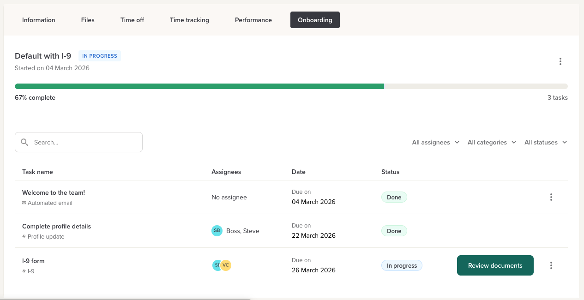This screenshot has height=300, width=584.
Task: Open the Complete profile details task
Action: click(x=56, y=226)
